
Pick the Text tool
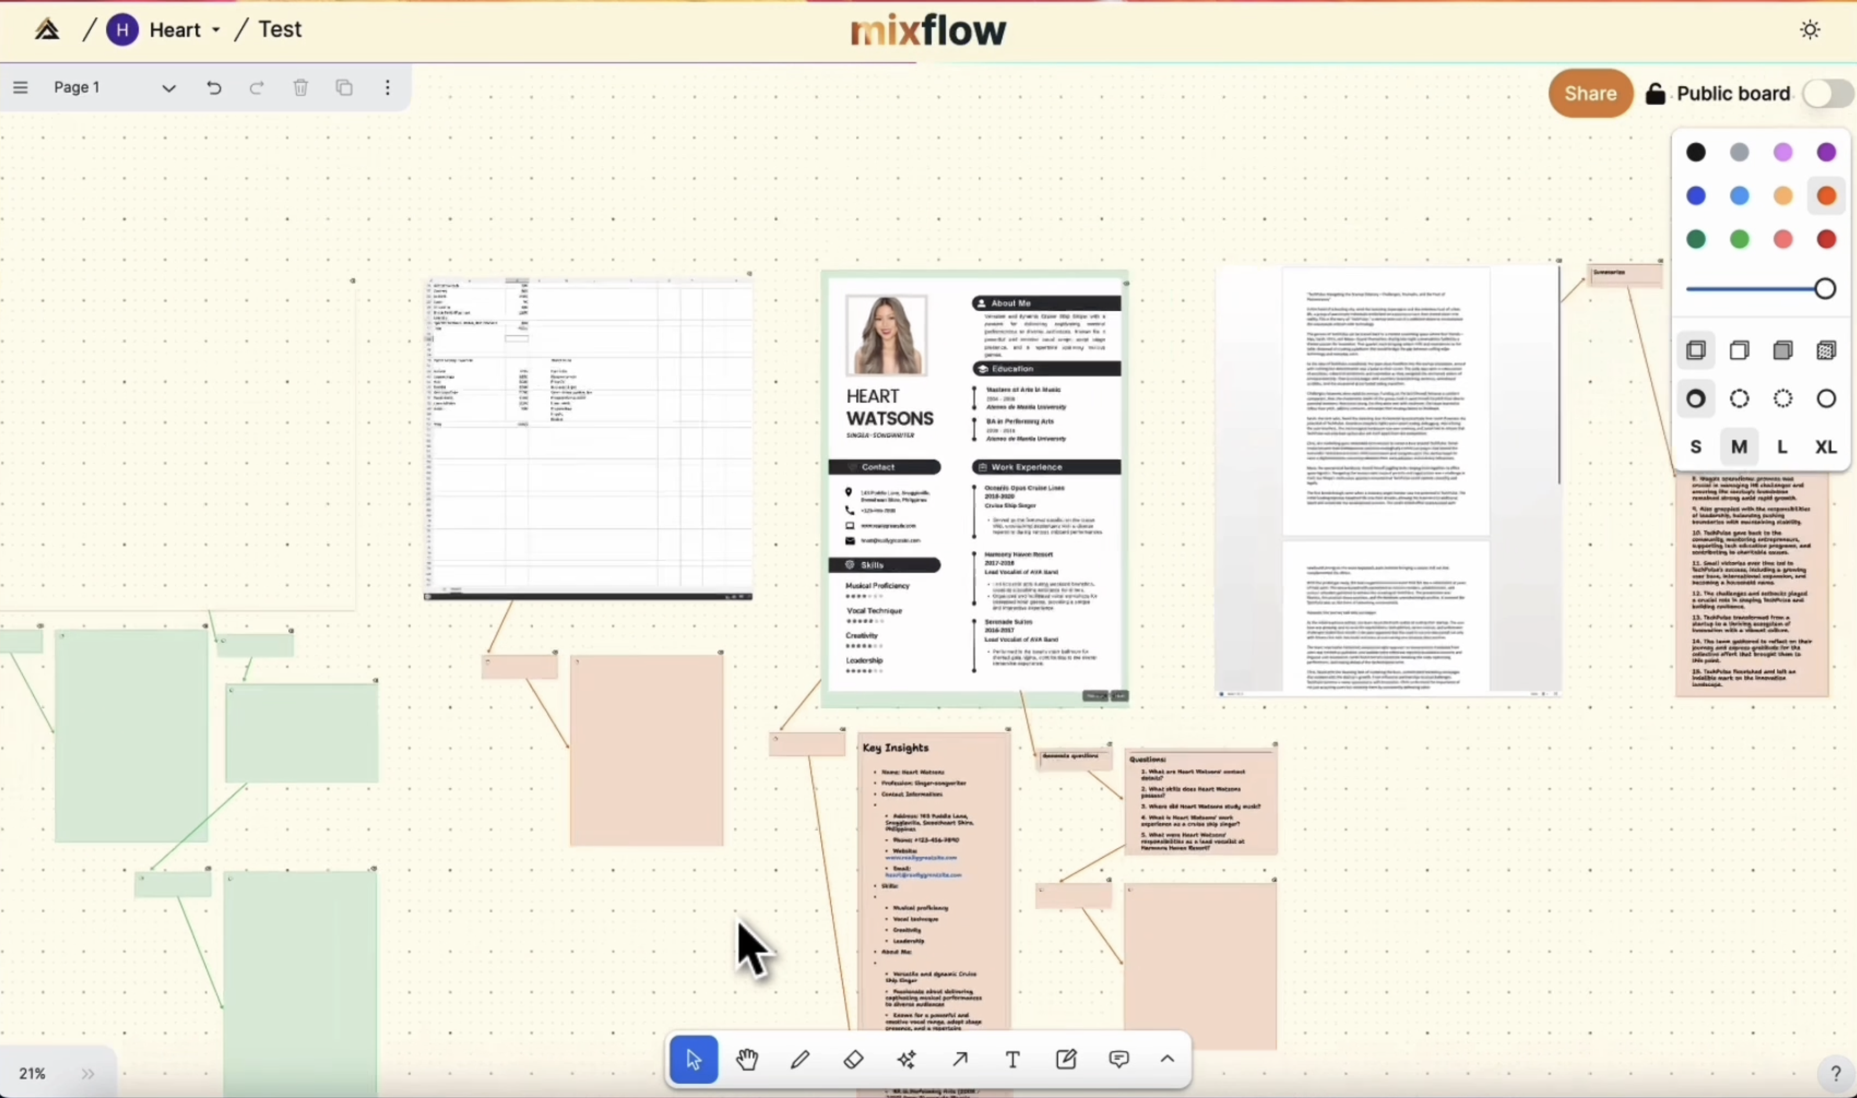point(1013,1060)
